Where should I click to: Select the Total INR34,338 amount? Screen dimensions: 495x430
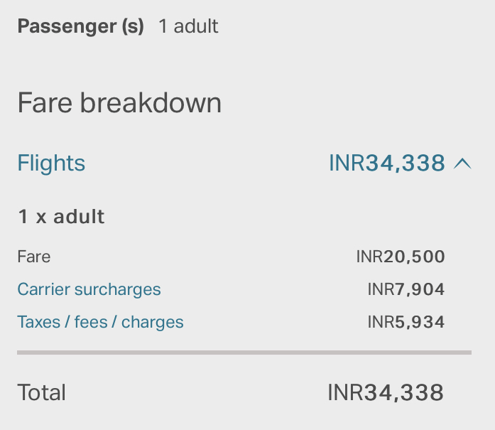(x=386, y=392)
